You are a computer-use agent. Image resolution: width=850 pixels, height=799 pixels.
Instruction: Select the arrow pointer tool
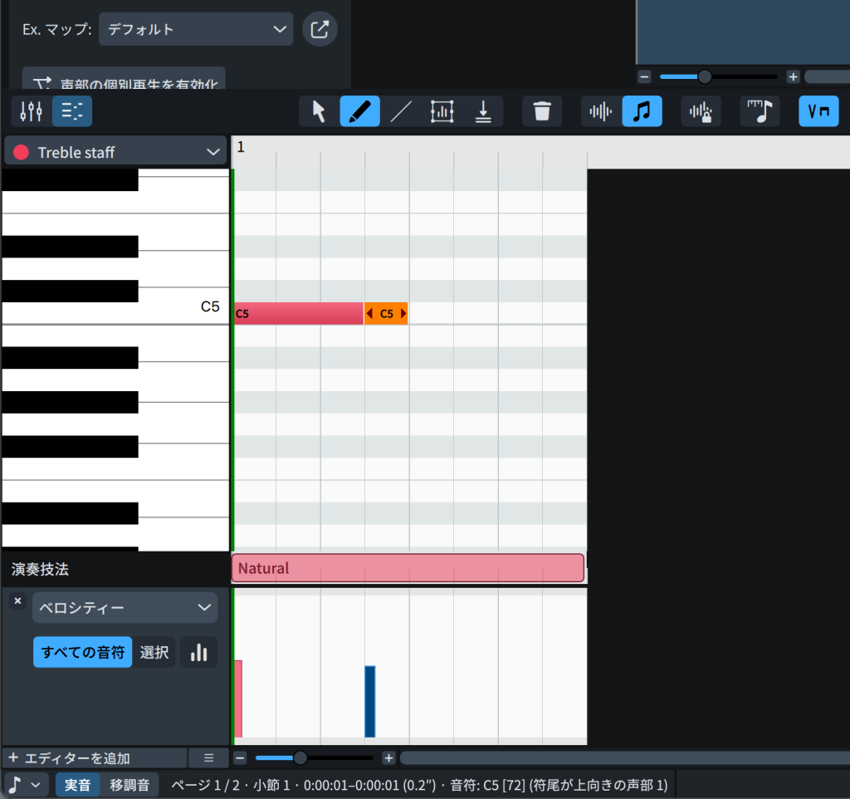click(319, 111)
